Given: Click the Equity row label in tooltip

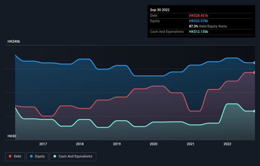Looking at the screenshot, I should [x=155, y=21].
